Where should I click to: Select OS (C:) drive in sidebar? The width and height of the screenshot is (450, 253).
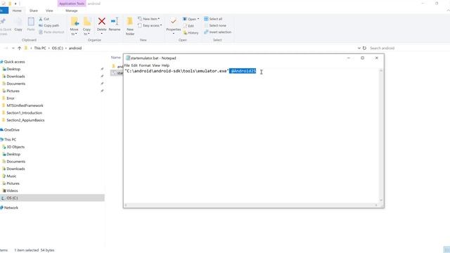click(52, 198)
